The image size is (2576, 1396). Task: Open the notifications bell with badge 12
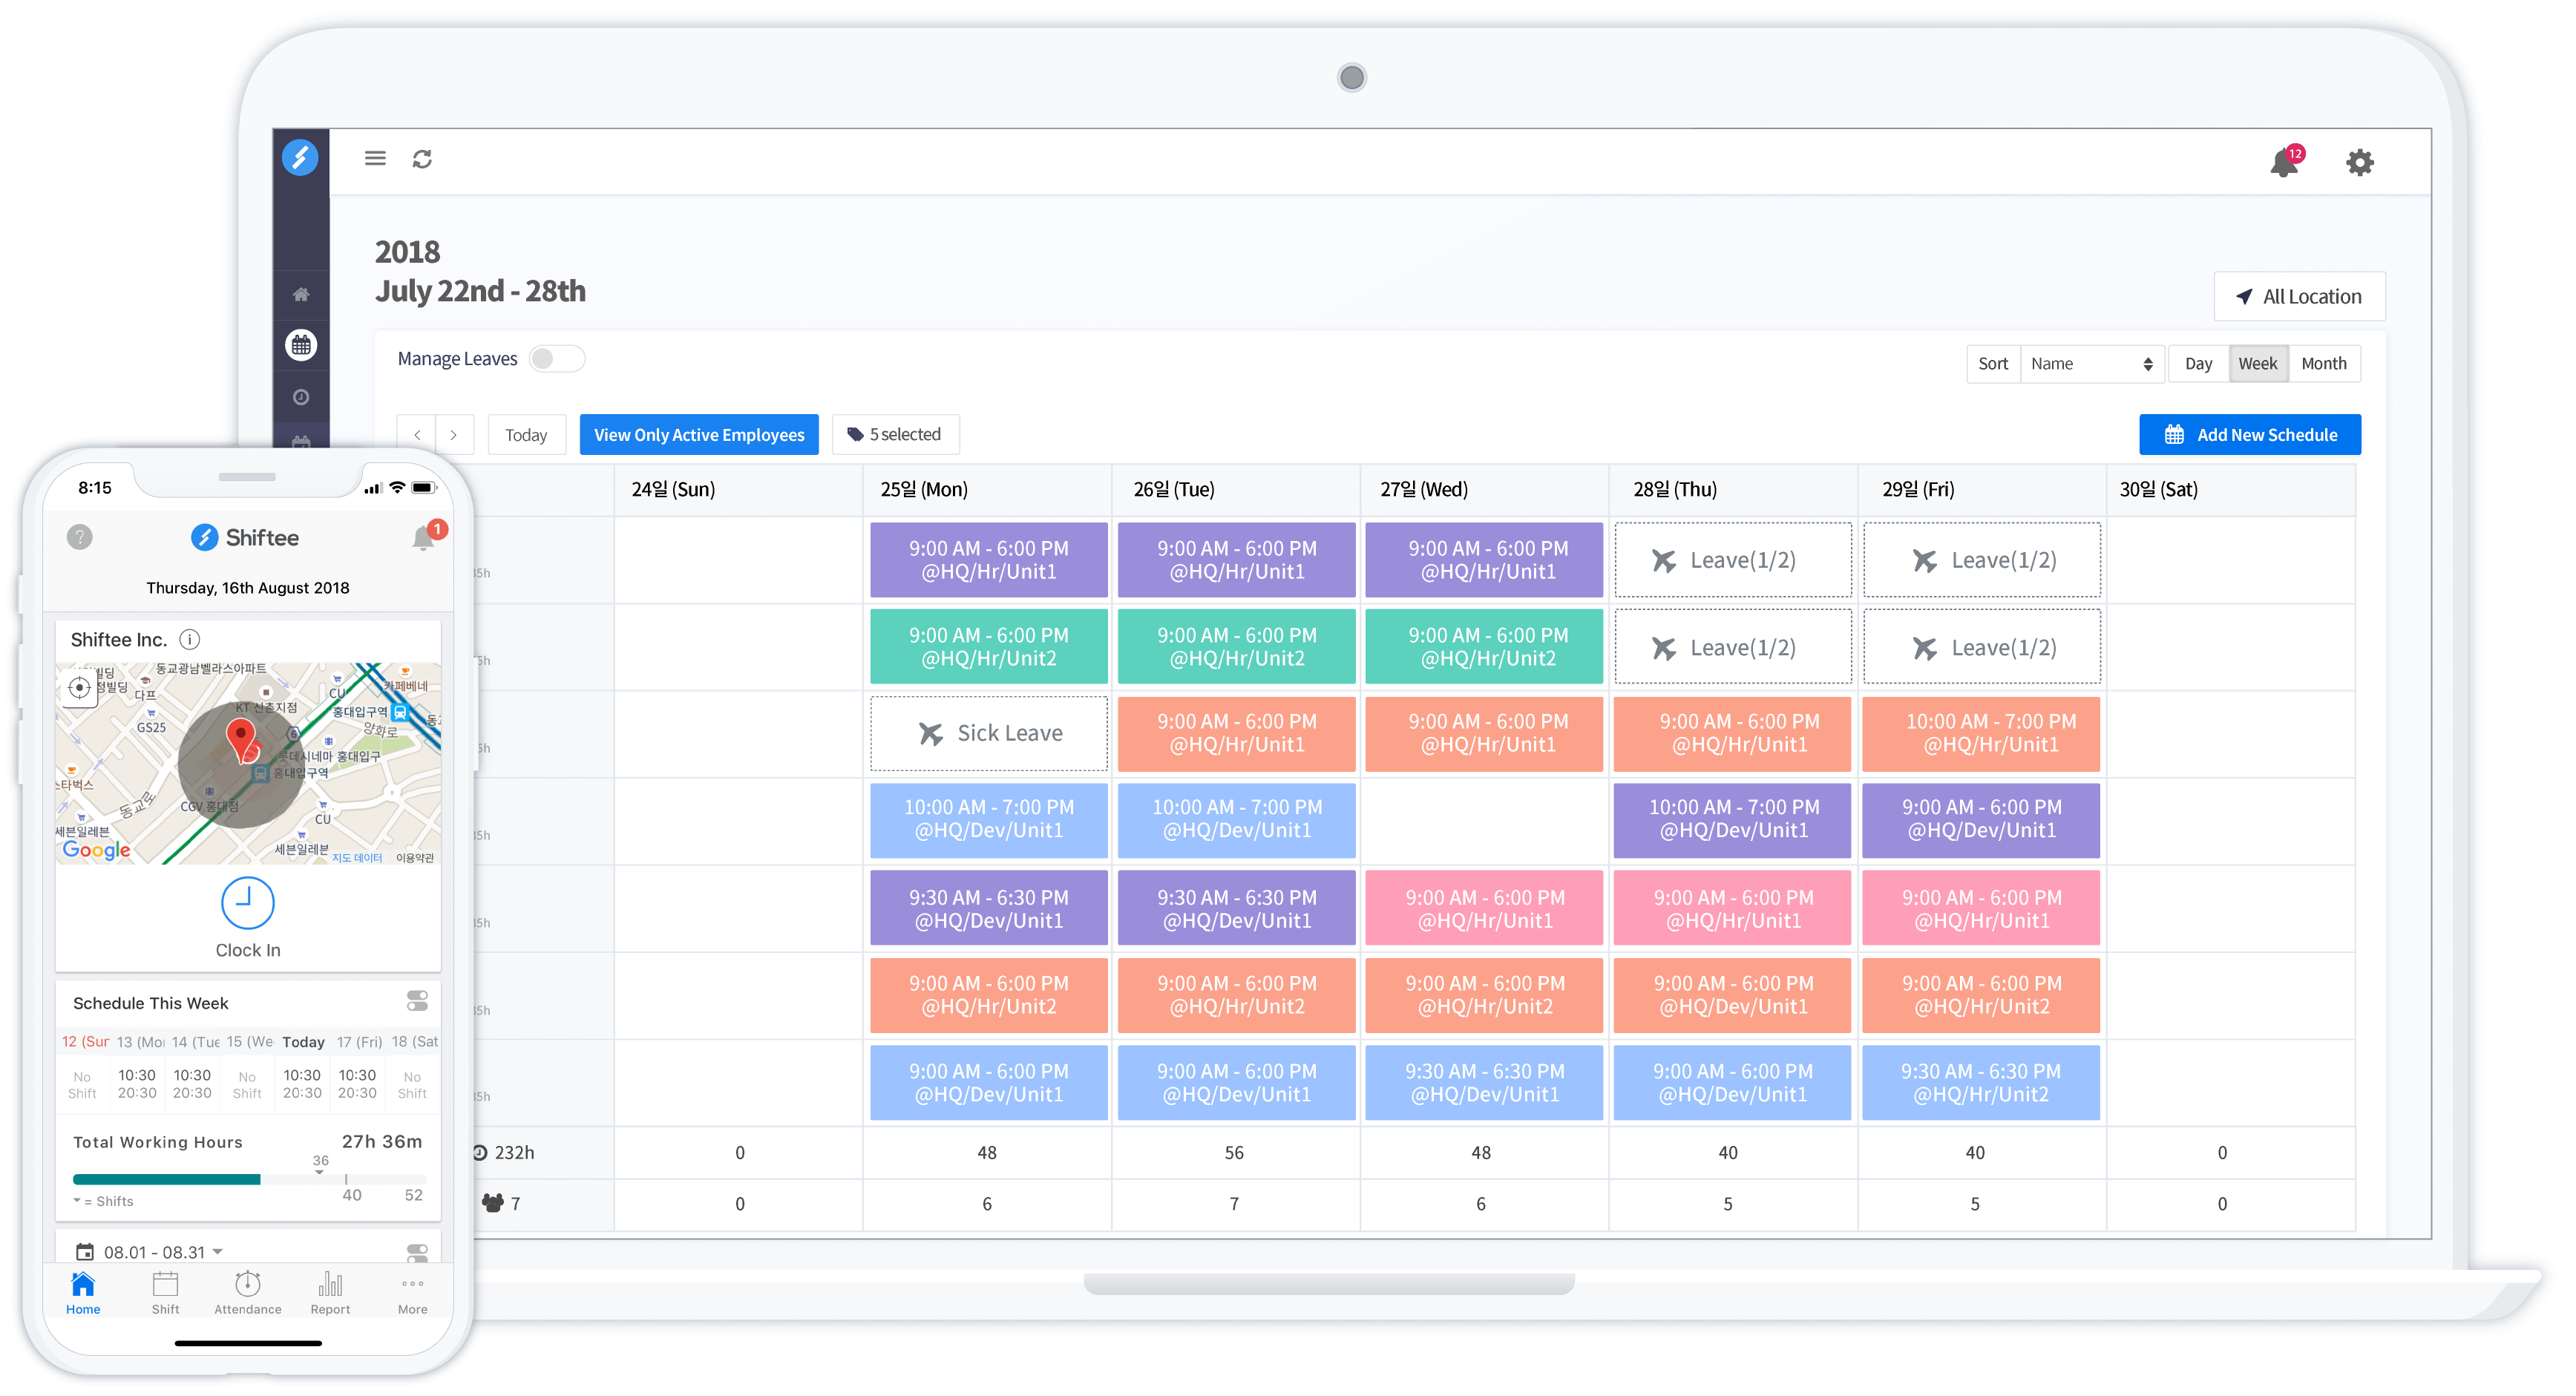[x=2284, y=162]
